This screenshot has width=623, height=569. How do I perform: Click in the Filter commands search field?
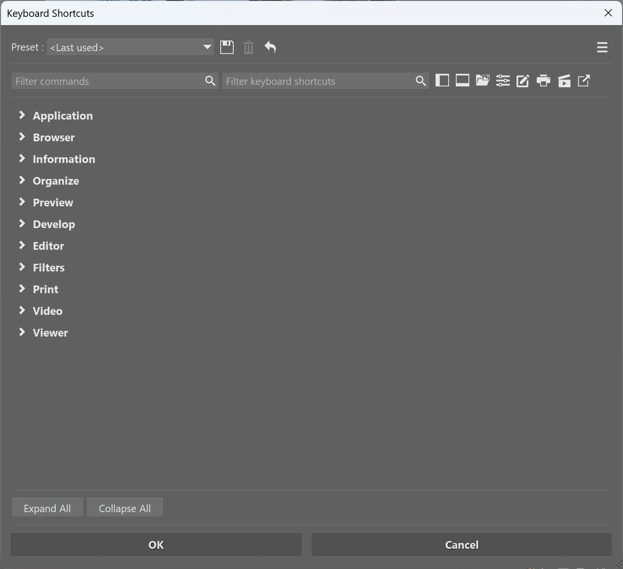108,81
